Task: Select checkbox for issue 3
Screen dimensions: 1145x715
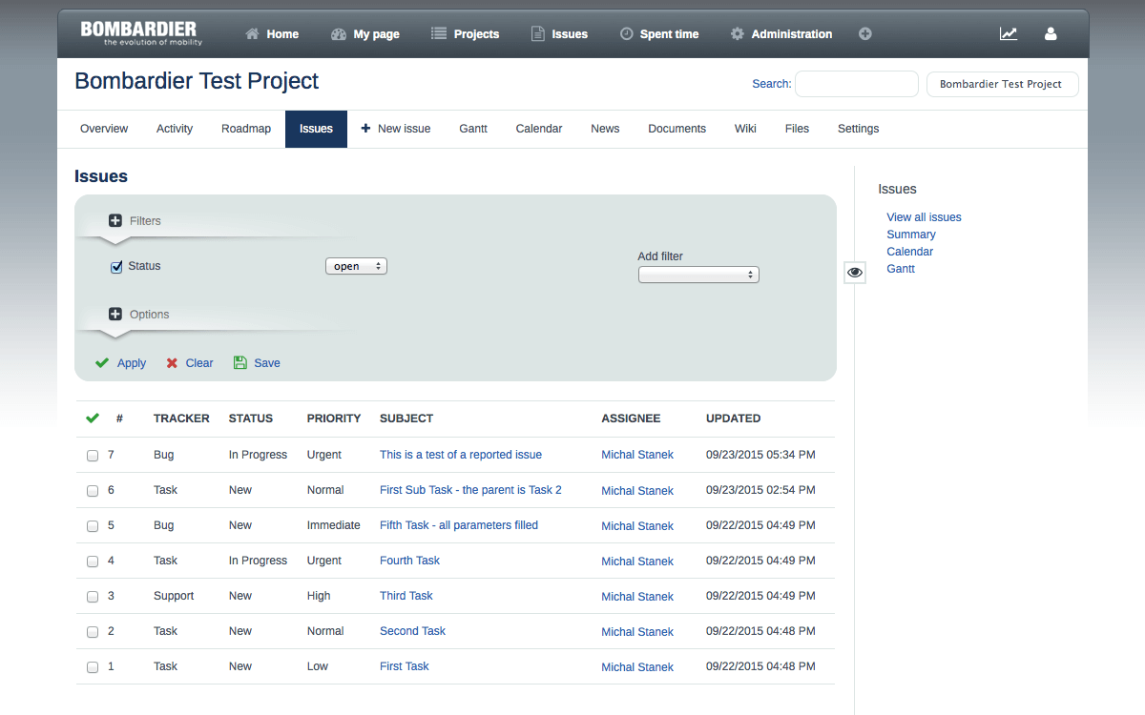Action: coord(93,597)
